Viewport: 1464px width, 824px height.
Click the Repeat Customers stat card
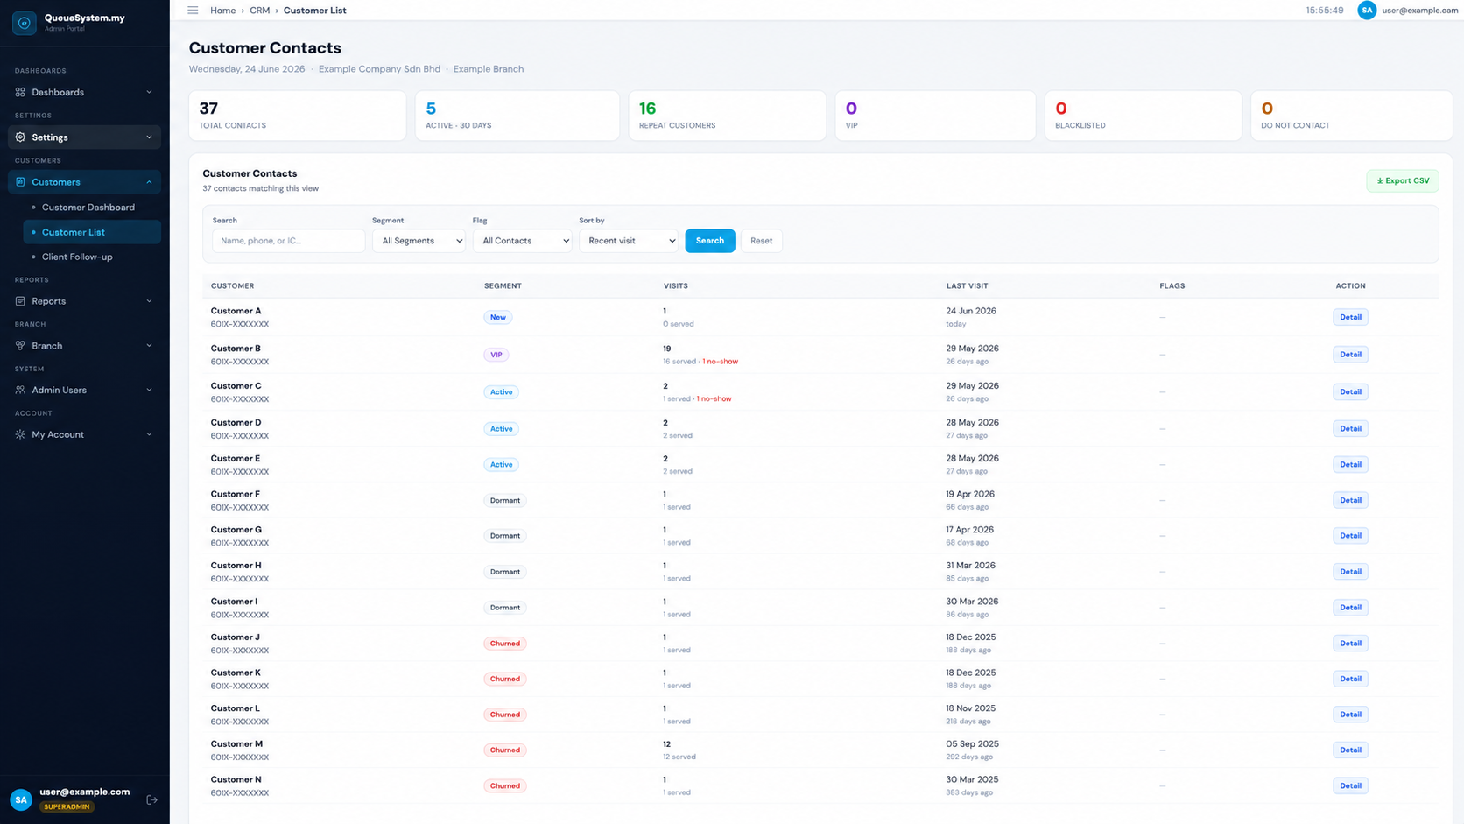[x=727, y=116]
